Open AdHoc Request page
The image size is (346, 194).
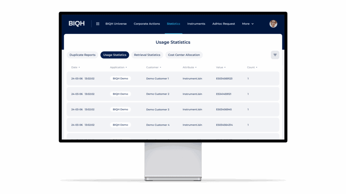tap(223, 24)
